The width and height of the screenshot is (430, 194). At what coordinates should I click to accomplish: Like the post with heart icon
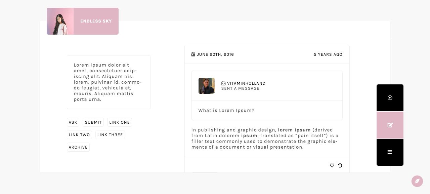click(332, 165)
